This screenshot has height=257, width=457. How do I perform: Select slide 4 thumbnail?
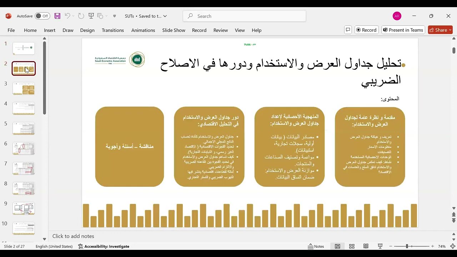click(24, 108)
